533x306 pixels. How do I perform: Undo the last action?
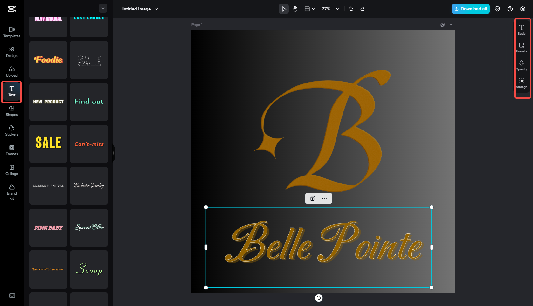(351, 9)
